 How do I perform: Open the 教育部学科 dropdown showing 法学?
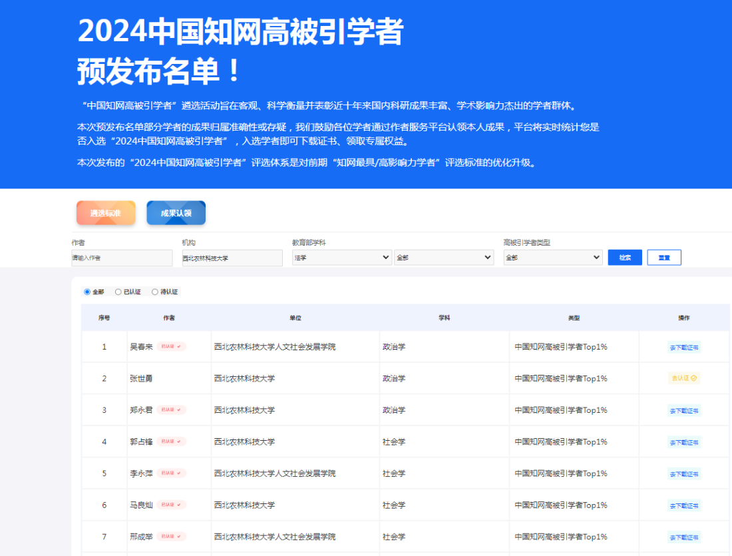341,257
